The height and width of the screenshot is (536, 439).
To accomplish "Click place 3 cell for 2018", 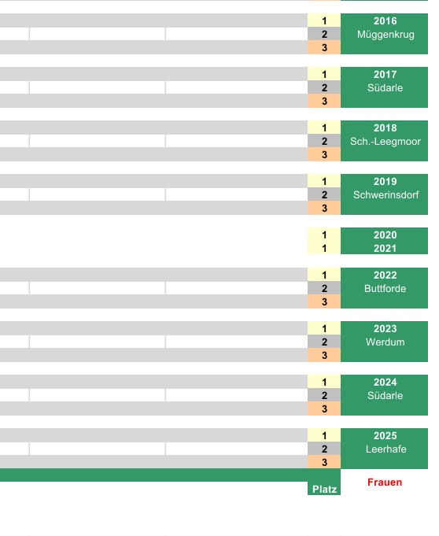I will (x=324, y=154).
